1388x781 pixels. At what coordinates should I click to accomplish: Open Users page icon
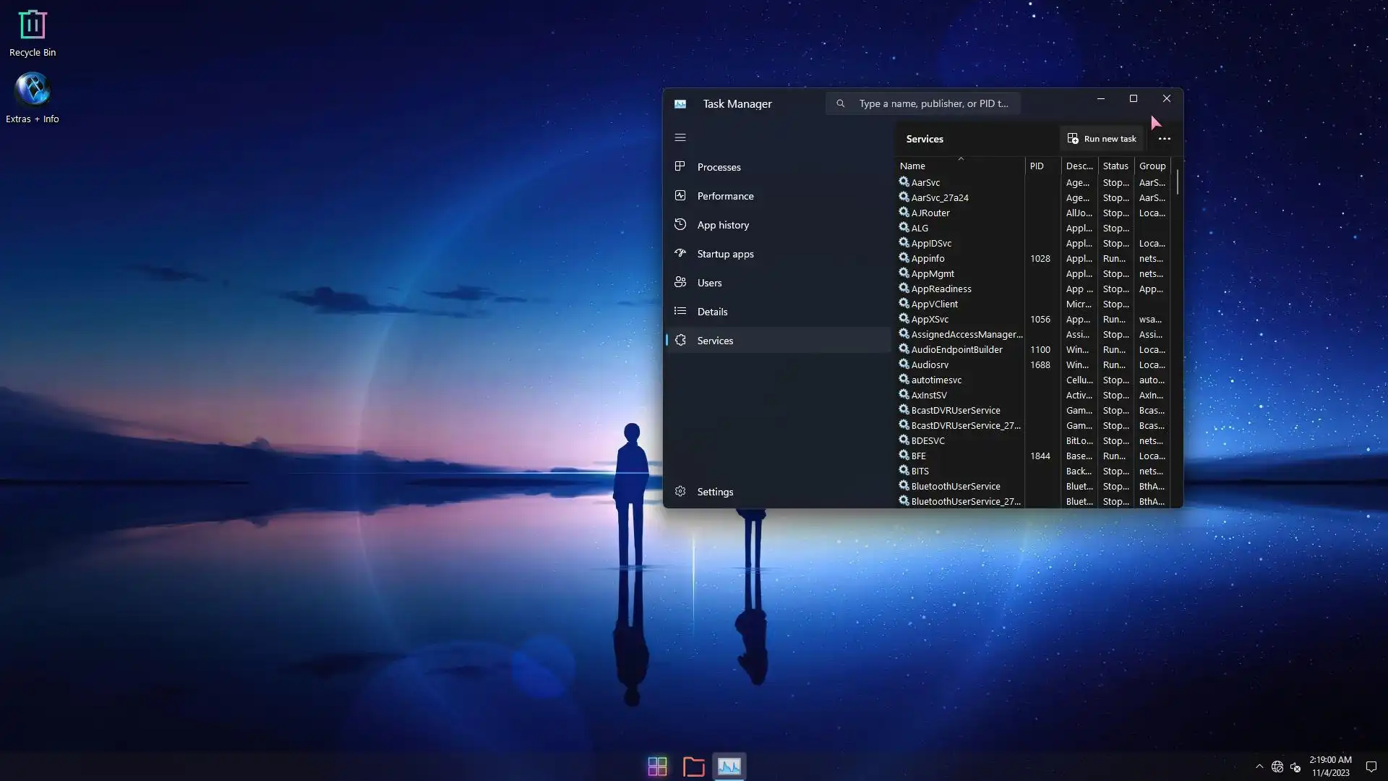(680, 282)
